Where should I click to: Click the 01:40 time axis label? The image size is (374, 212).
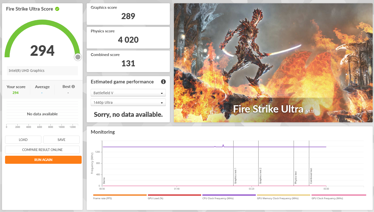177,189
